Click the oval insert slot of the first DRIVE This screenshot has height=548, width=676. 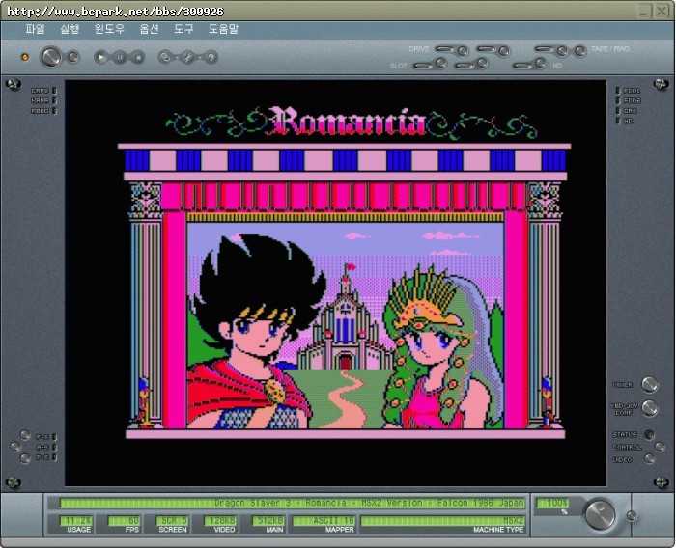[x=444, y=48]
